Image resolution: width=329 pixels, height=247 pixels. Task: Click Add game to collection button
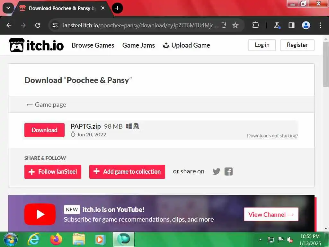(x=127, y=172)
